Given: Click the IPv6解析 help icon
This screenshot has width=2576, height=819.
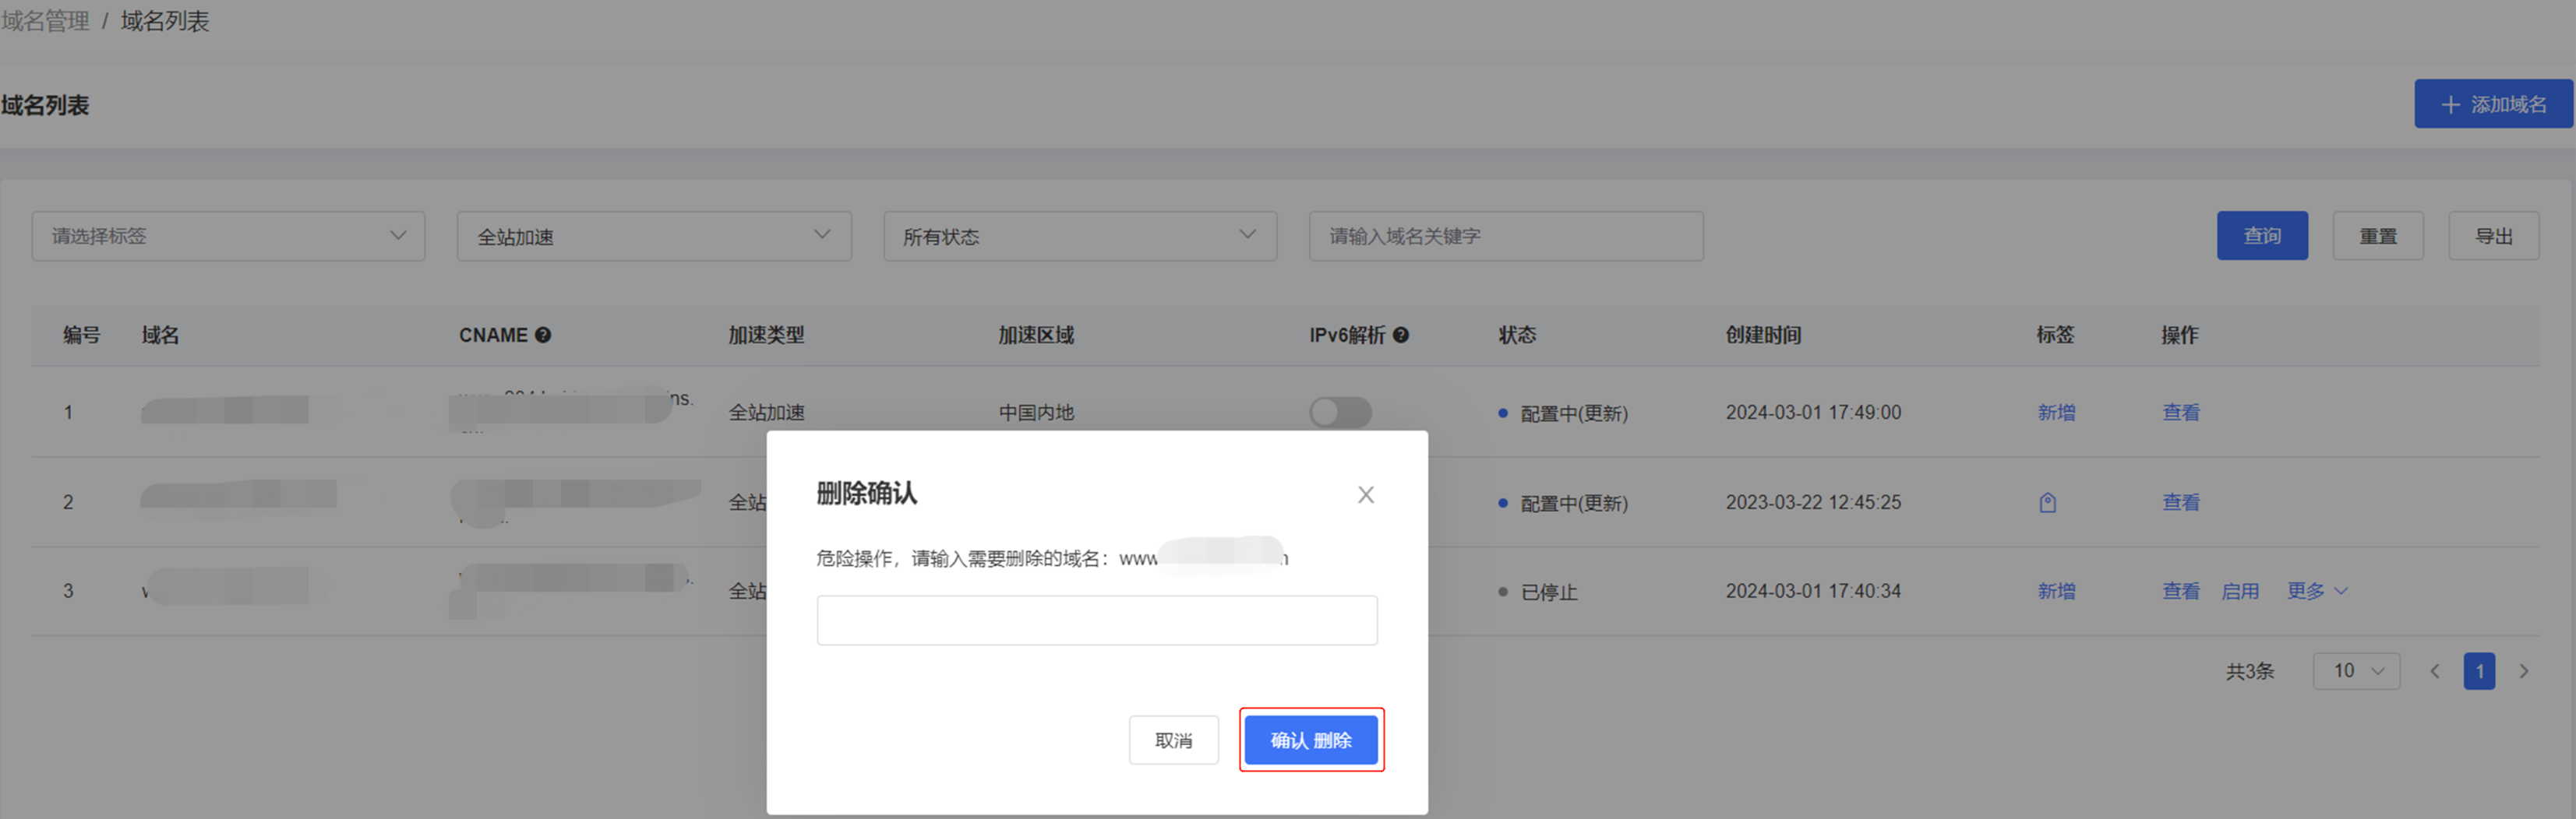Looking at the screenshot, I should pyautogui.click(x=1401, y=336).
